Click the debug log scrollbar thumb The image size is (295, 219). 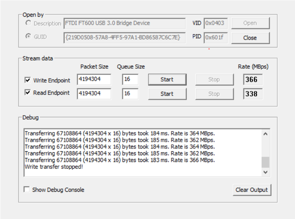[x=265, y=162]
